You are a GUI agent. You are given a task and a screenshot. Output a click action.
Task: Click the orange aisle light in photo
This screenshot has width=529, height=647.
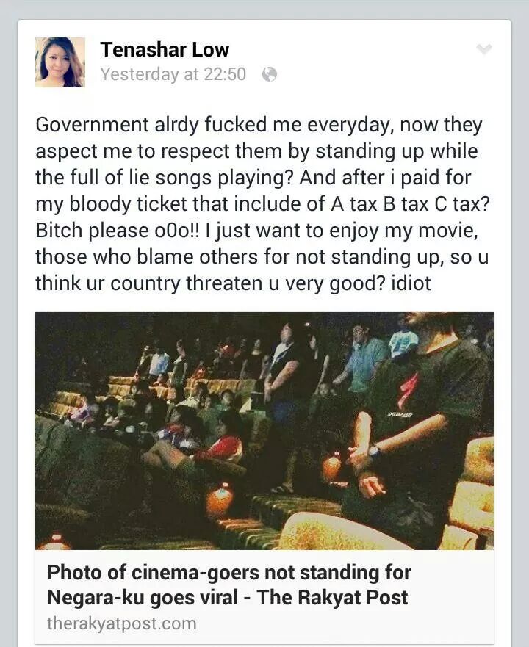219,499
